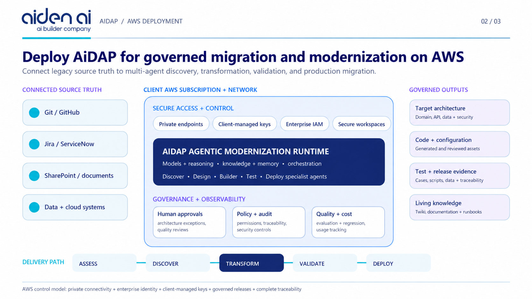Click the 'CLIENT AWS SUBSCRIPTION + NETWORK' heading

click(x=200, y=90)
